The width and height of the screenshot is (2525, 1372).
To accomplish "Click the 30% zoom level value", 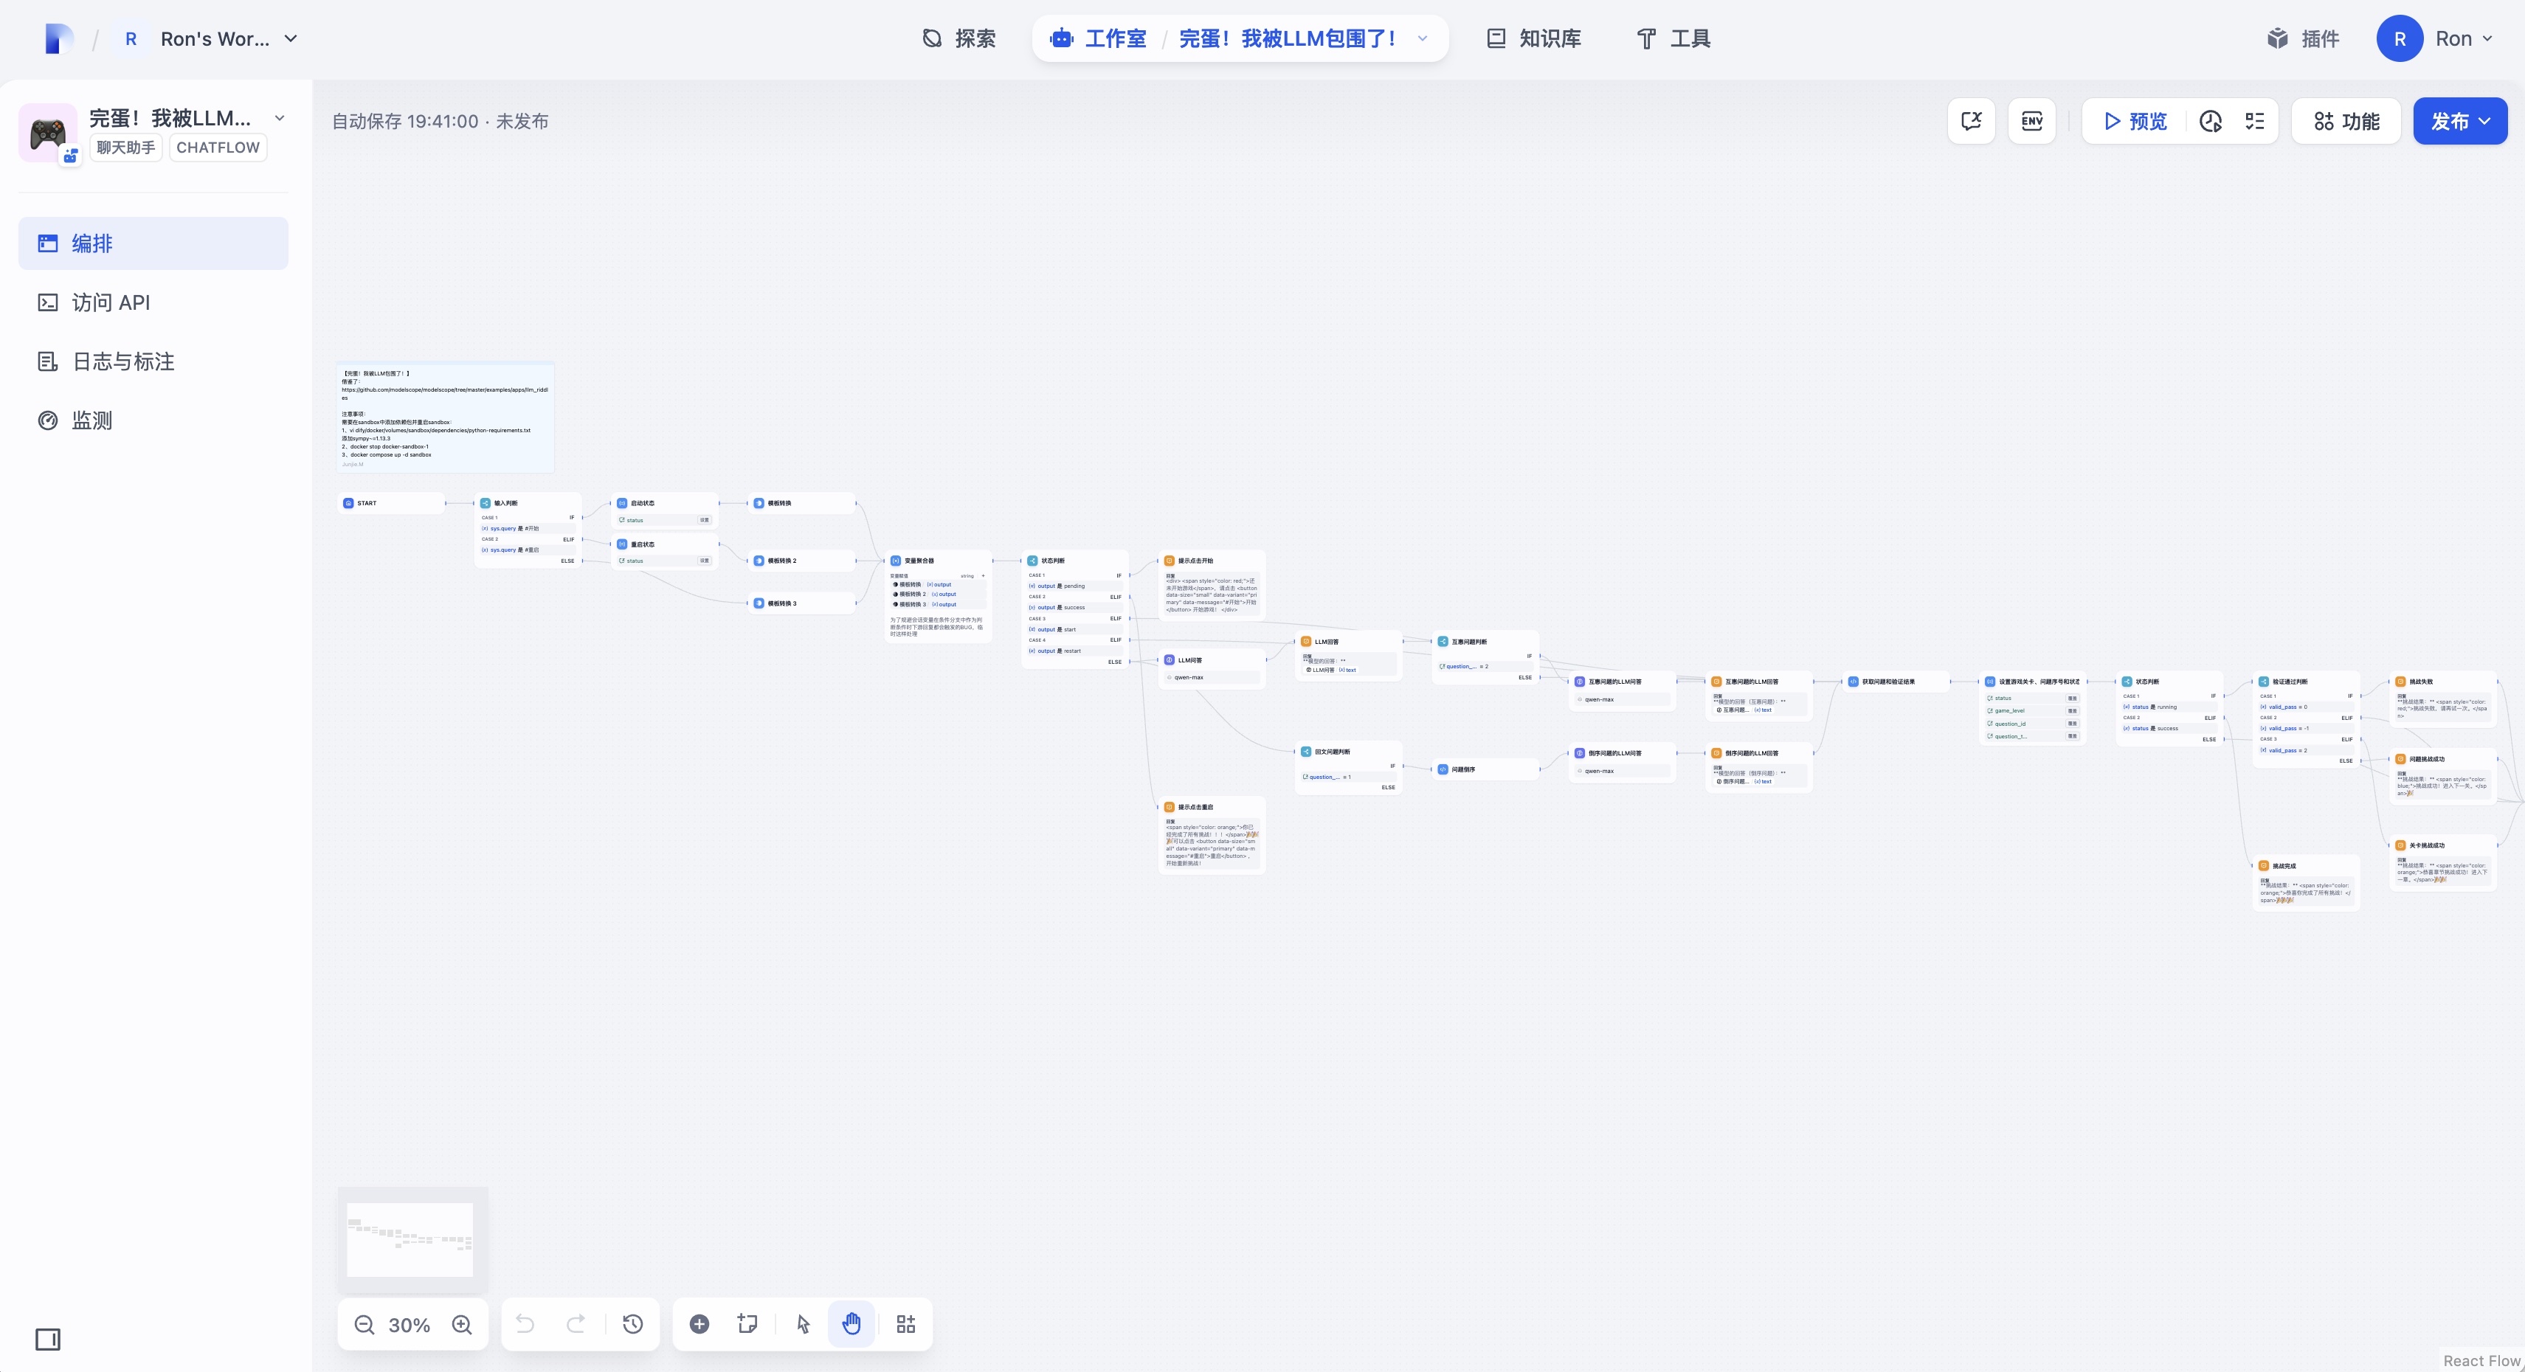I will tap(409, 1325).
